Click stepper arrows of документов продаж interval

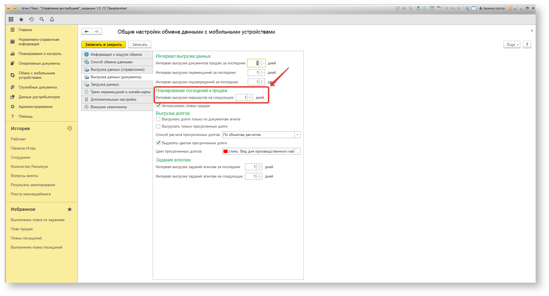pos(262,63)
